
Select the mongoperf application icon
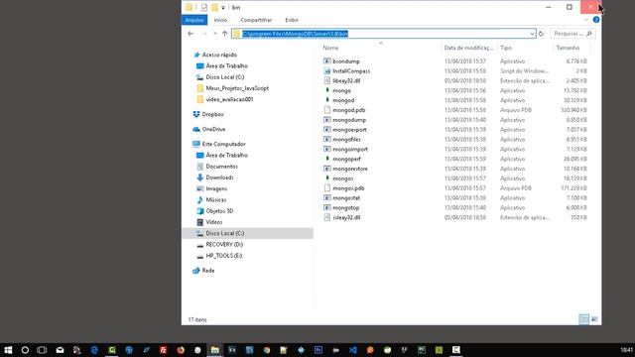coord(326,159)
